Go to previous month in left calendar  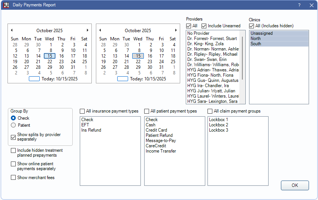click(x=12, y=30)
